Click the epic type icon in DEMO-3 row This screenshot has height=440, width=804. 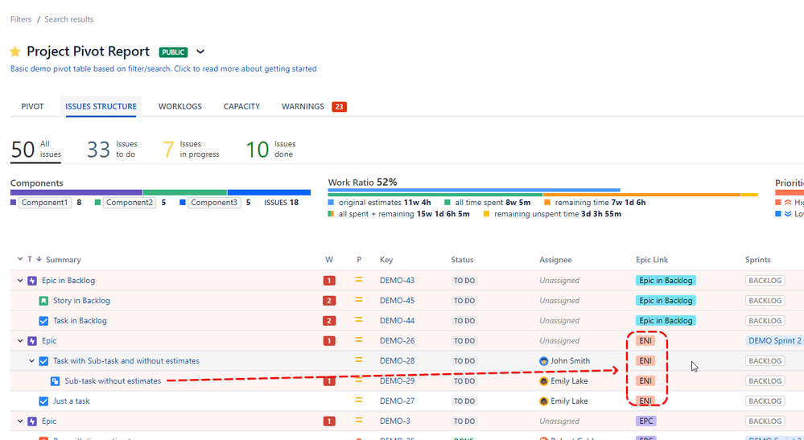tap(32, 421)
